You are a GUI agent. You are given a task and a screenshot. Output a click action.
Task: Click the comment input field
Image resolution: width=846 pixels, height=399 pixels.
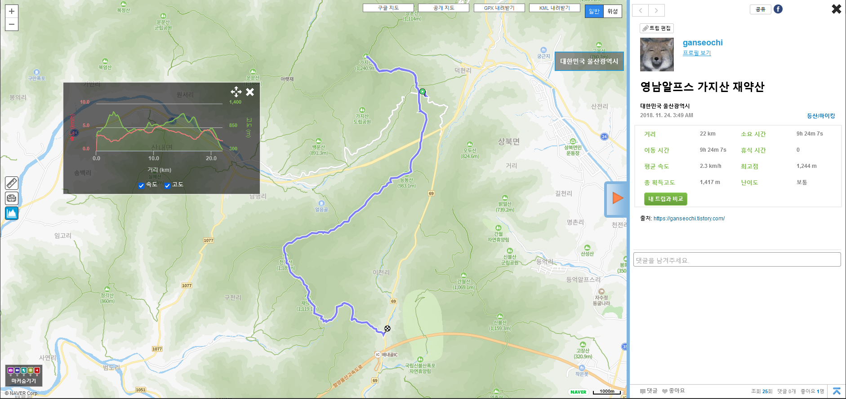pyautogui.click(x=737, y=259)
